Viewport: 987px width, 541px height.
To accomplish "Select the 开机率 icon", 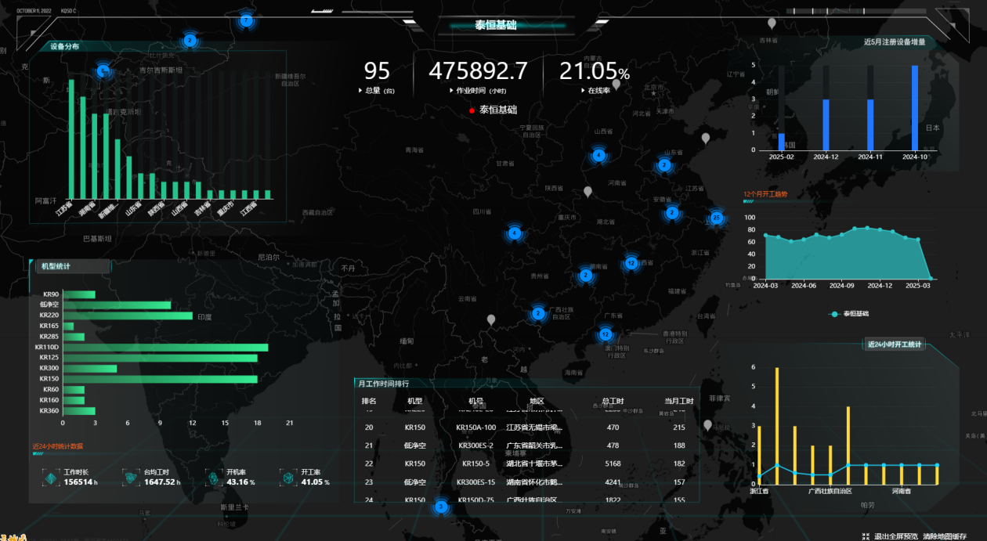I will [213, 478].
